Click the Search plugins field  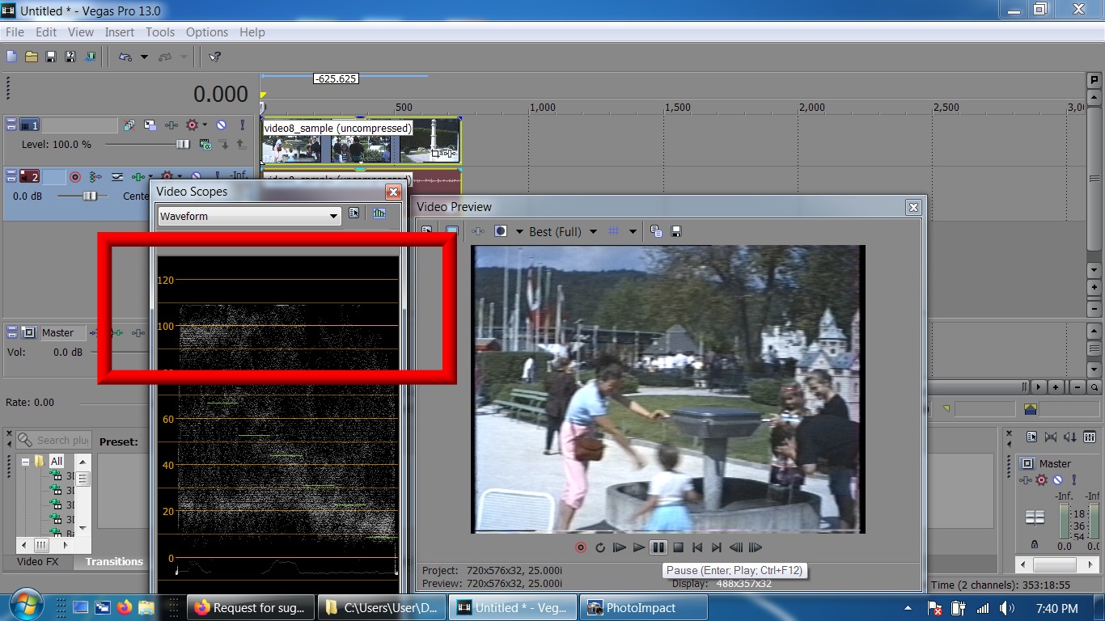pyautogui.click(x=53, y=441)
